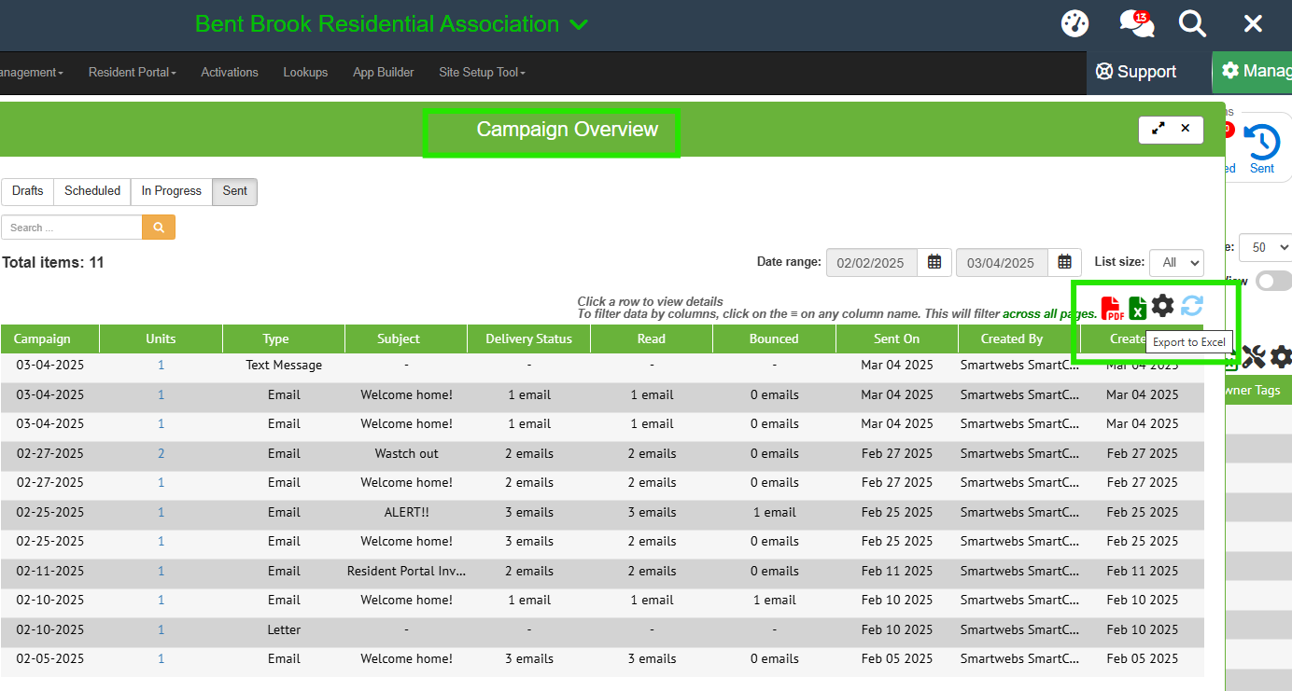
Task: Open calendar for the end date 03/04/2025
Action: click(1064, 263)
